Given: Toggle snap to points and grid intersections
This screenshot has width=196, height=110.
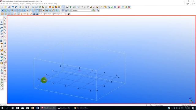Looking at the screenshot, I should 2,14.
